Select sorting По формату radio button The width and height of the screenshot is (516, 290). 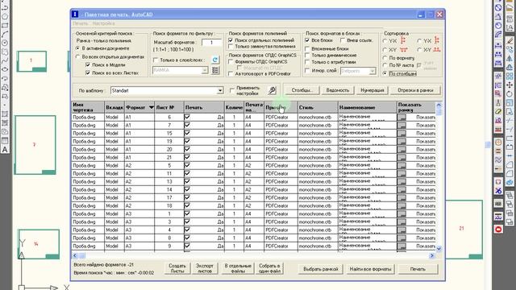(x=385, y=58)
